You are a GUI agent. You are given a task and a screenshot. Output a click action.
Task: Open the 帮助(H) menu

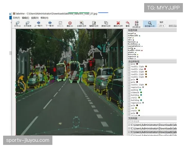coord(44,18)
